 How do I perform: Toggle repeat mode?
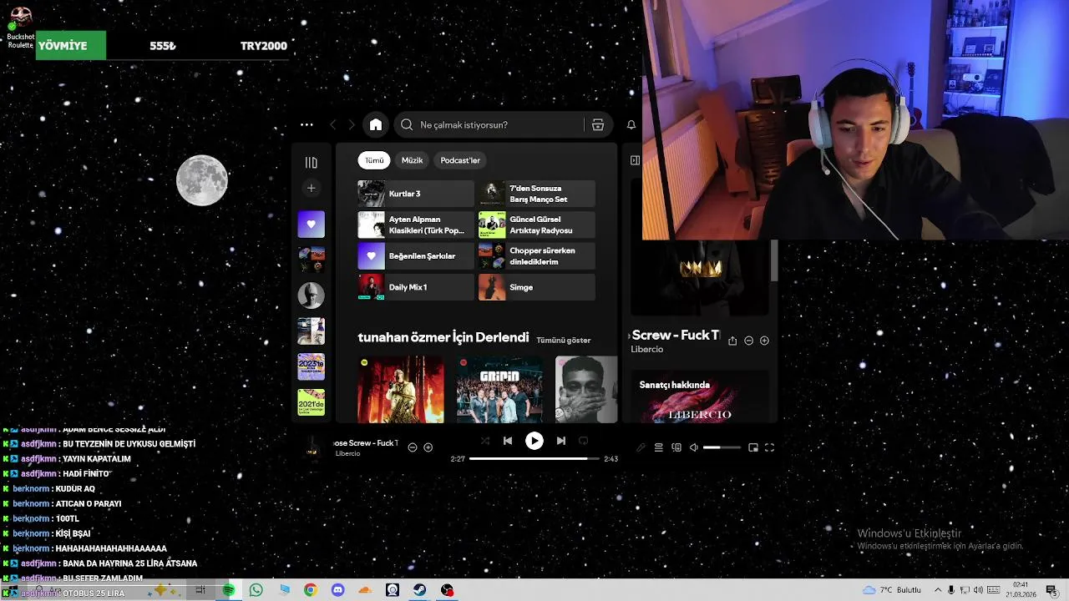point(584,441)
